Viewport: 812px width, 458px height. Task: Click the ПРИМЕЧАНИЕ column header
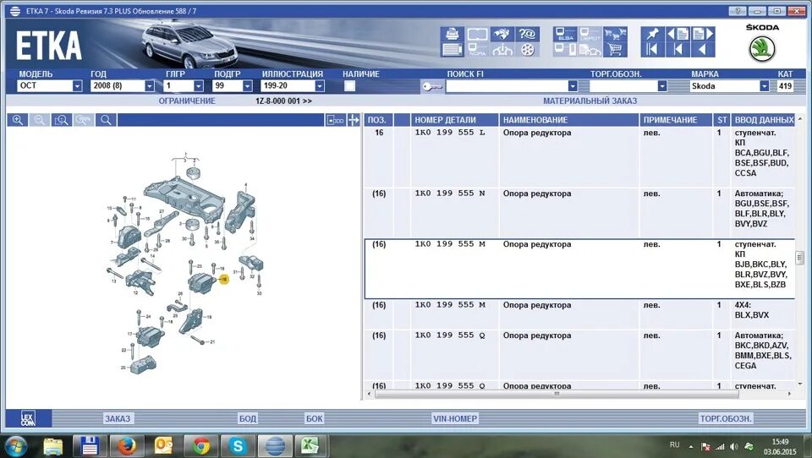tap(676, 120)
